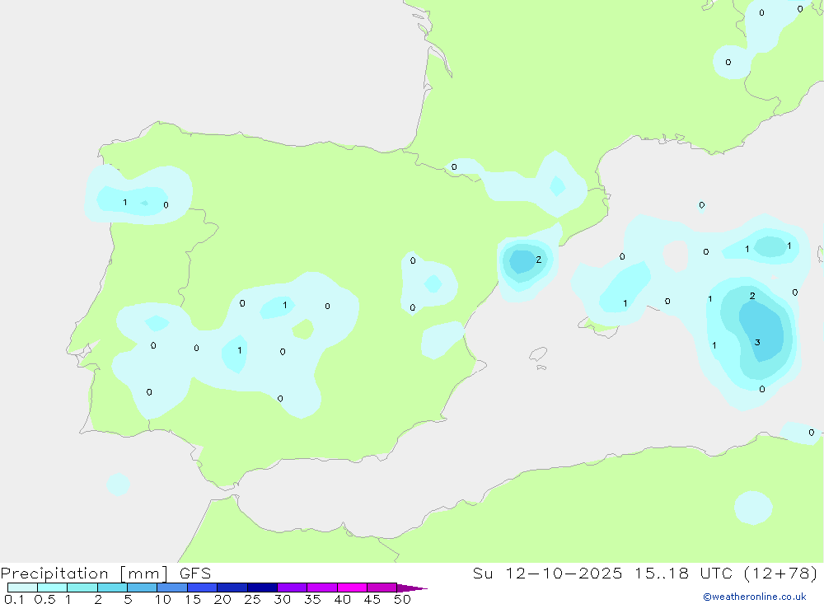
Task: Click the '35' legend scale label
Action: tap(312, 599)
